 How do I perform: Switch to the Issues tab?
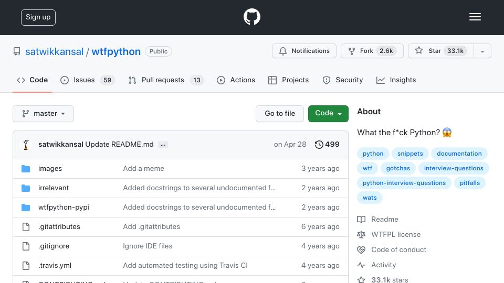click(88, 80)
